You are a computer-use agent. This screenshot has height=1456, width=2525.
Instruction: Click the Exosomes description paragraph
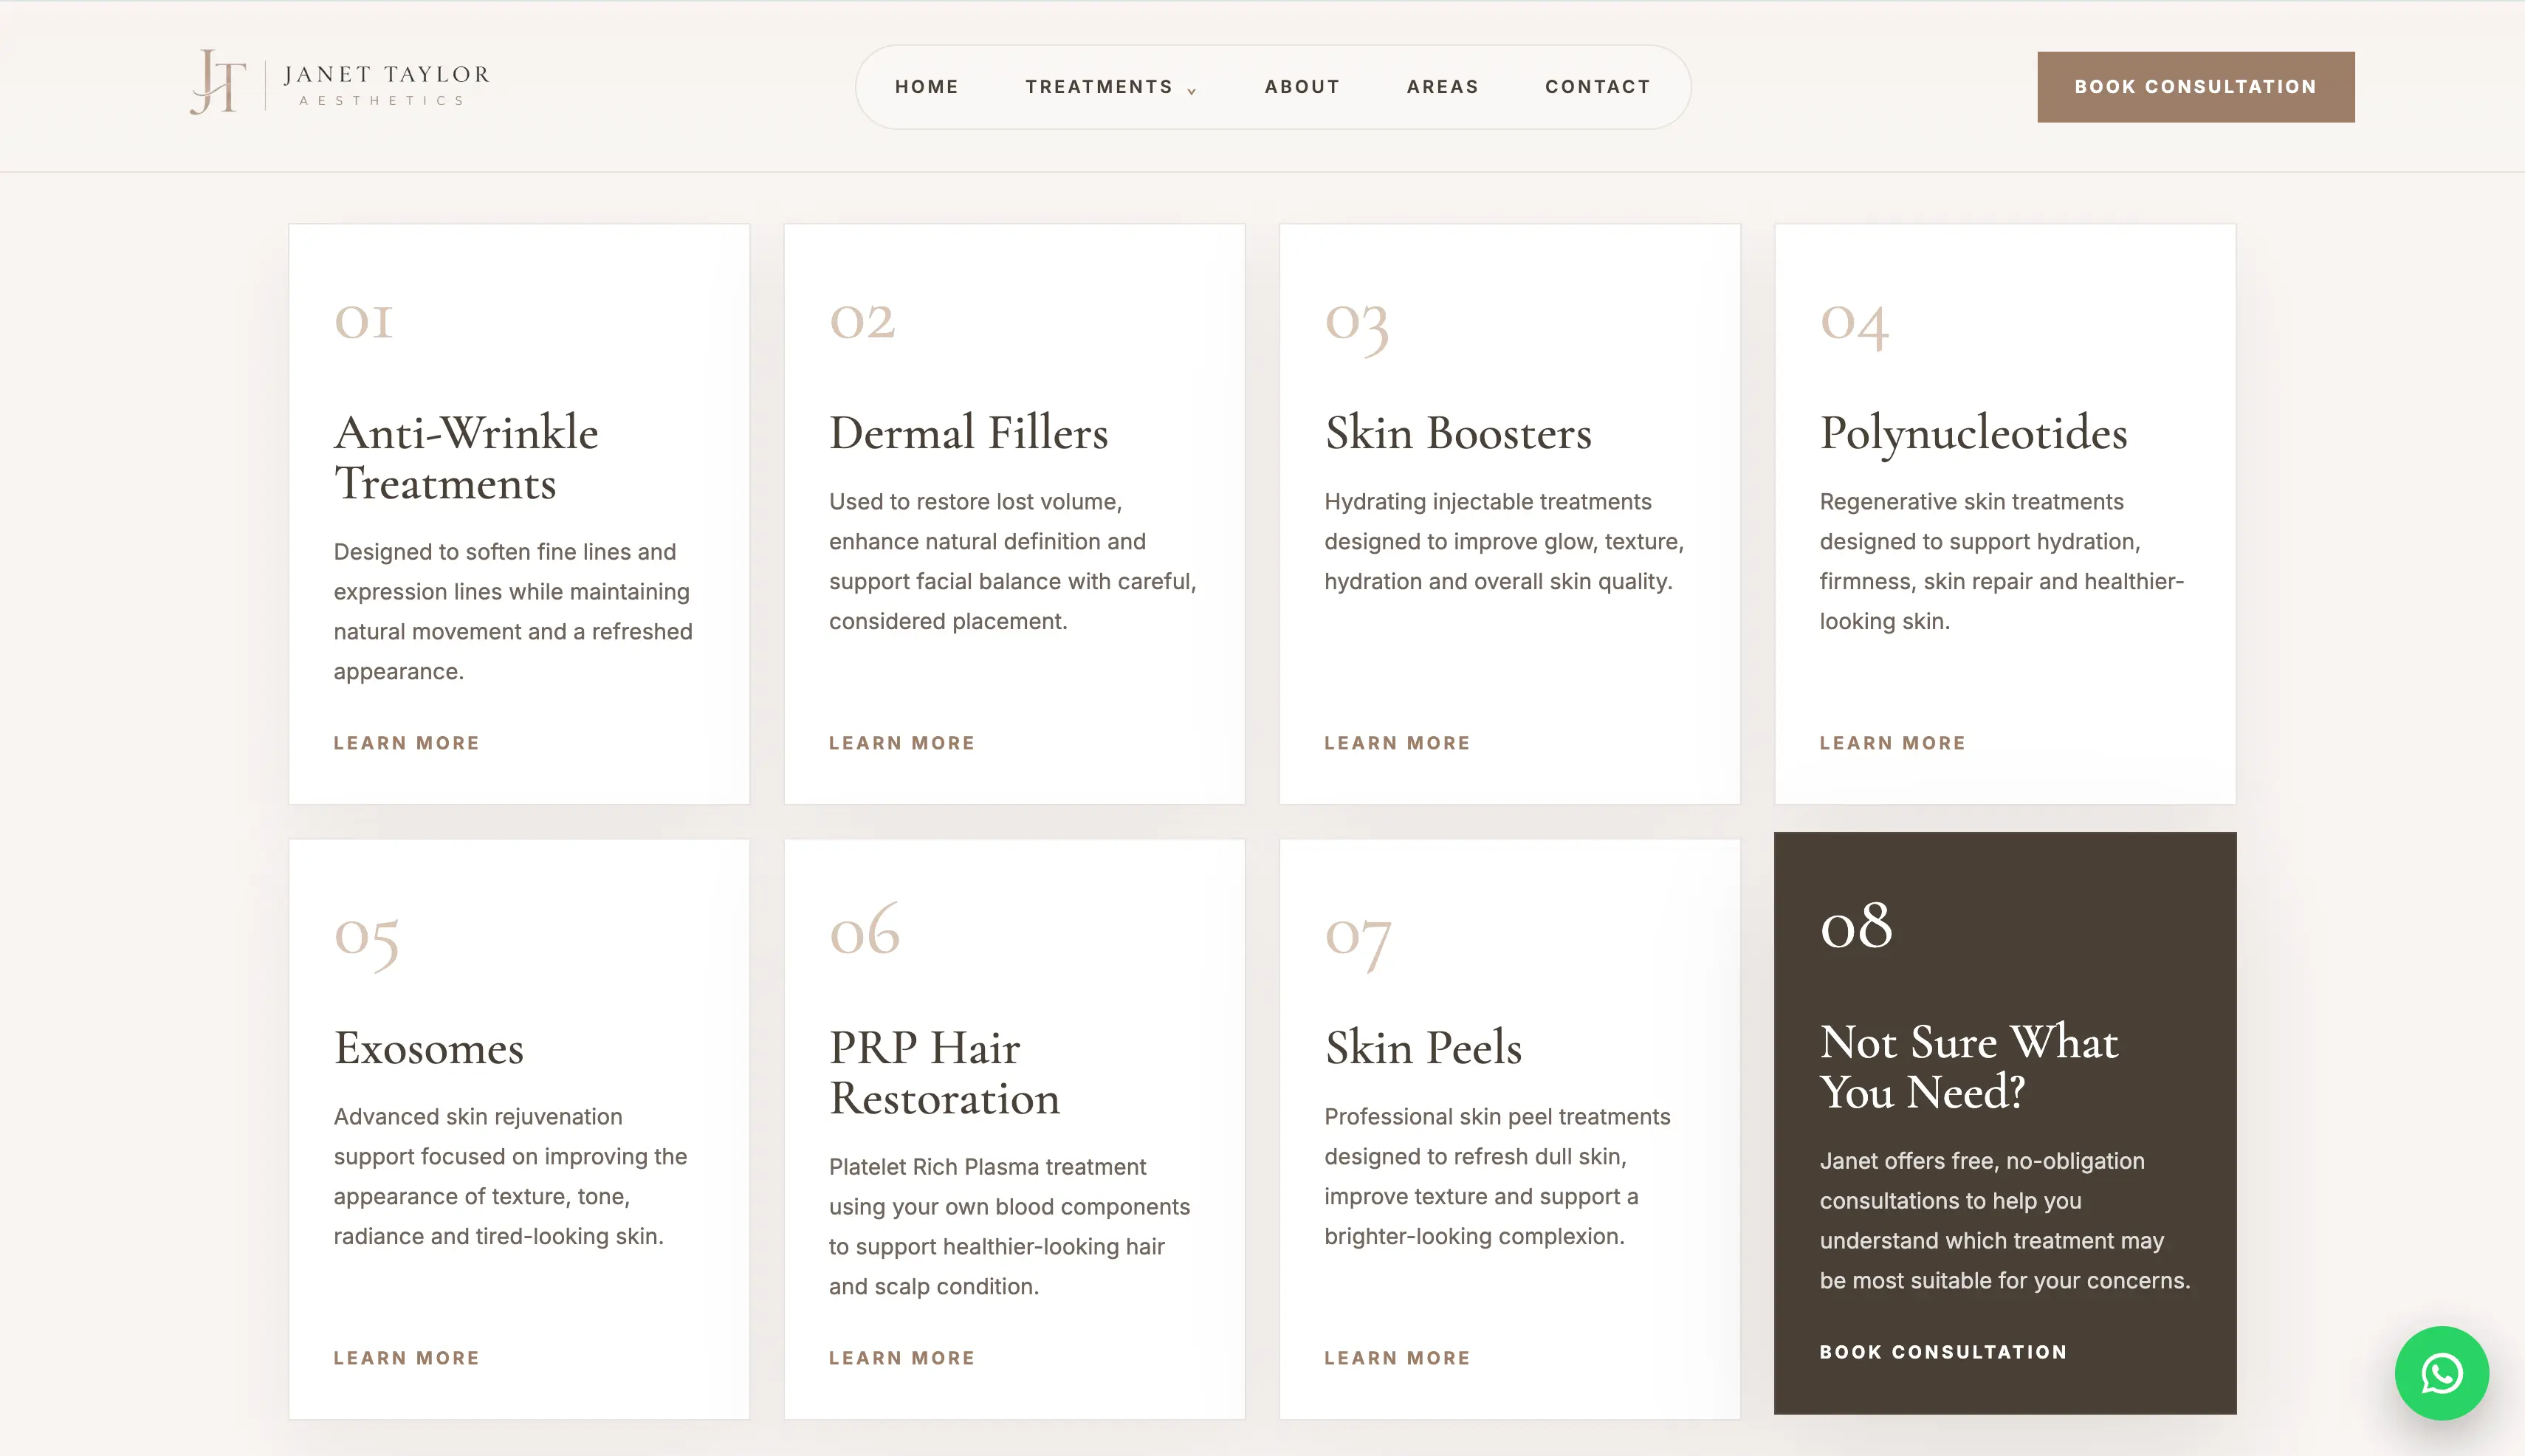[x=510, y=1177]
